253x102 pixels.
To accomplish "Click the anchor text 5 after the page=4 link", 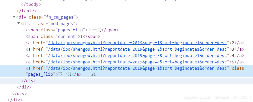I will 233,62.
